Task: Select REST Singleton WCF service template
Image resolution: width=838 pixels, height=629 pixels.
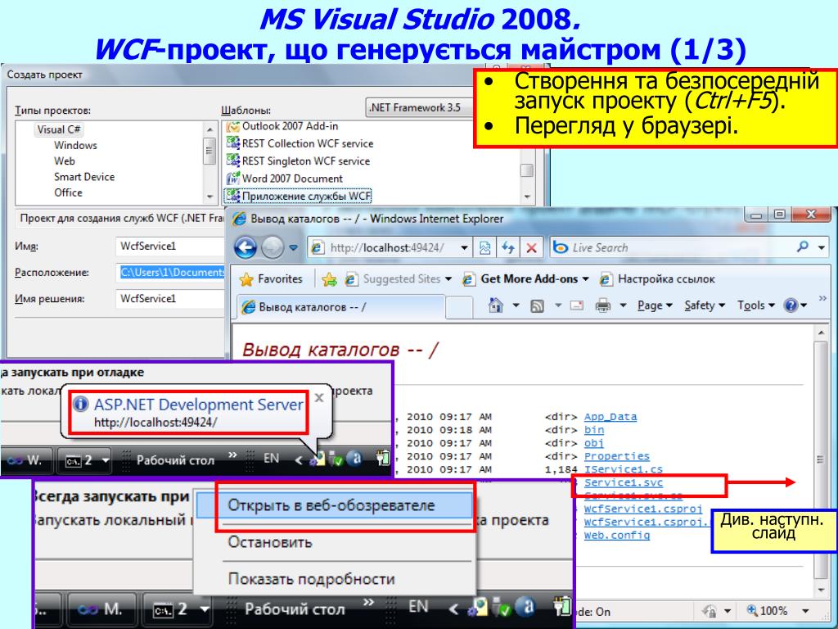Action: (298, 161)
